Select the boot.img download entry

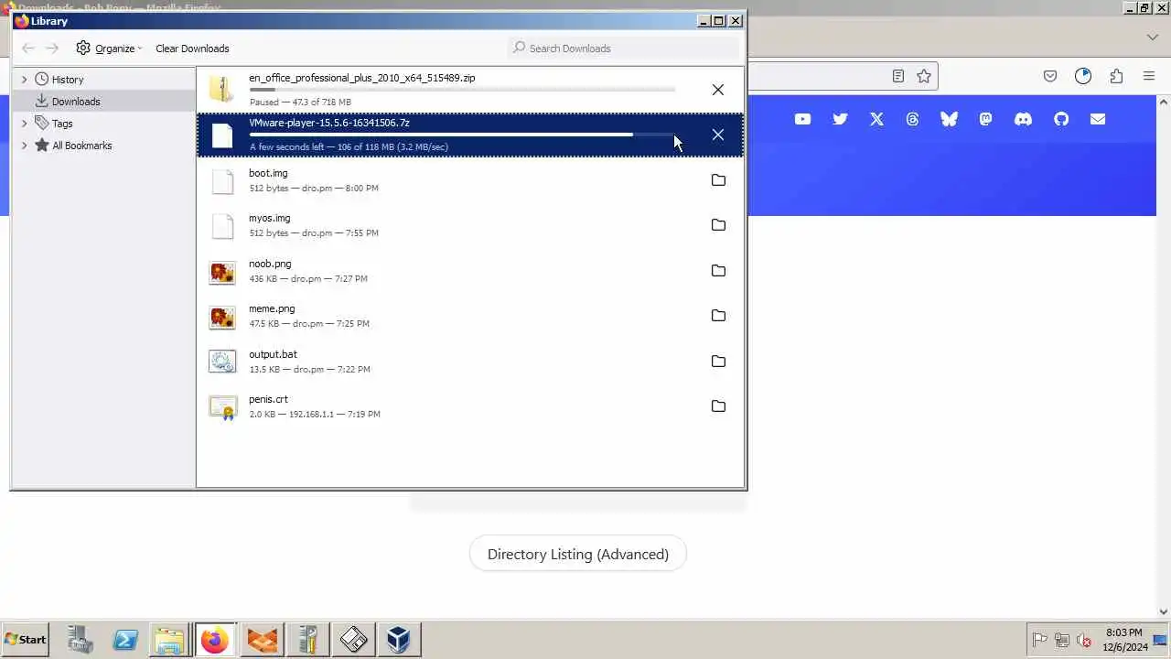click(x=470, y=180)
